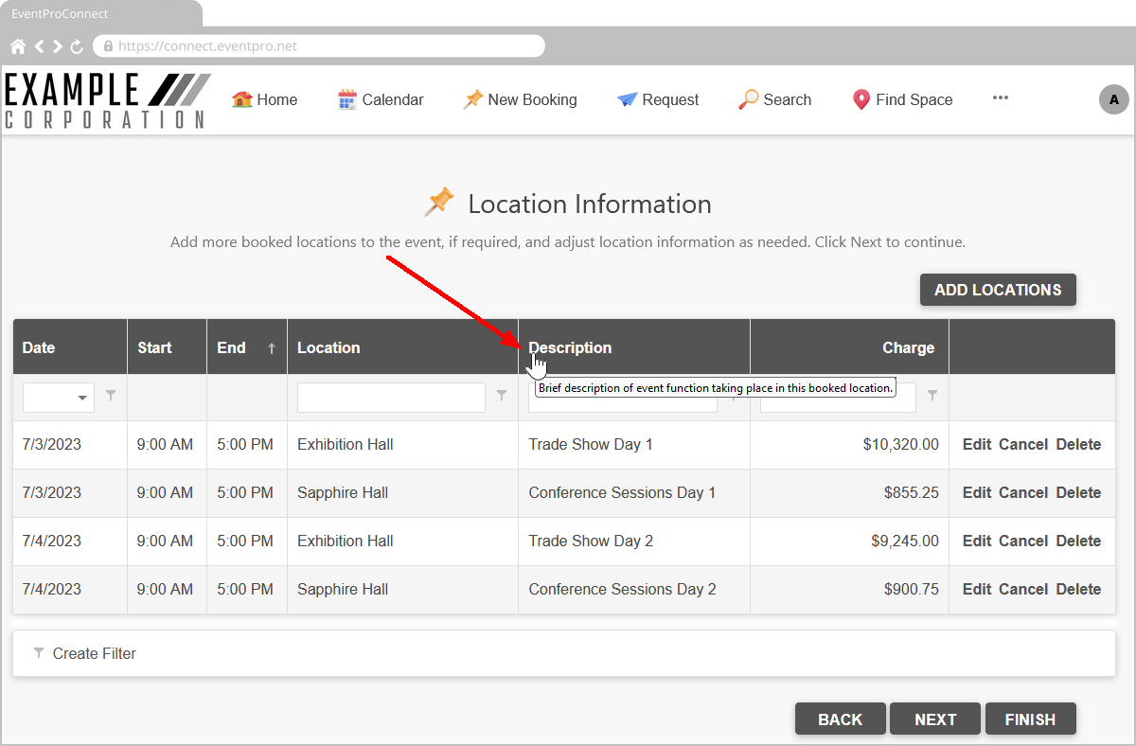This screenshot has height=746, width=1136.
Task: Sort by the Description column header
Action: pyautogui.click(x=634, y=347)
